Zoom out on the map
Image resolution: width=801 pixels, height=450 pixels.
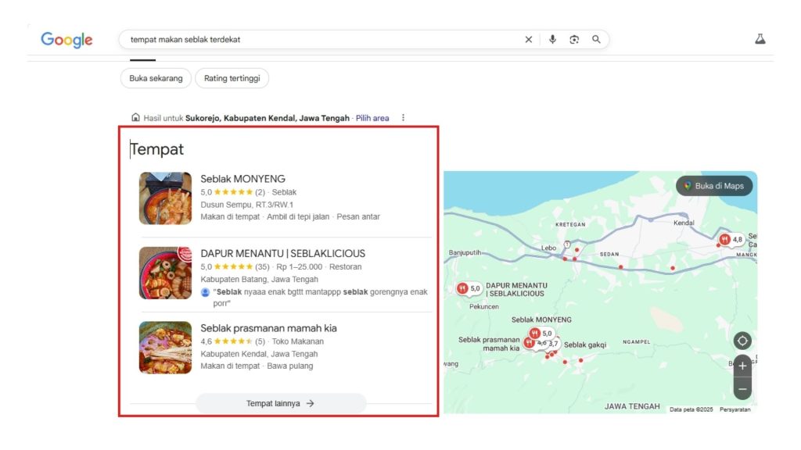[742, 387]
